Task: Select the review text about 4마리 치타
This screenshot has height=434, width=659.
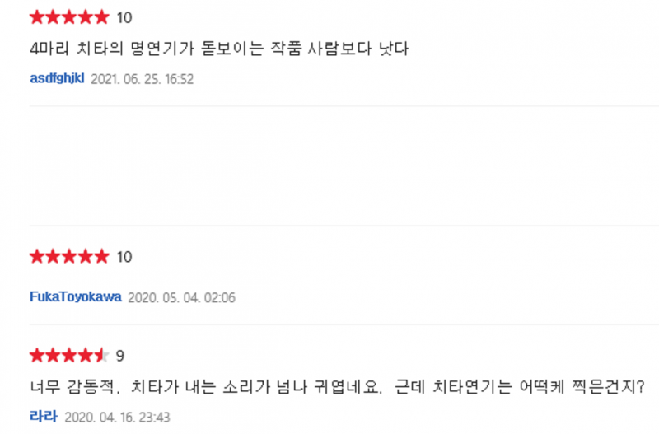Action: coord(219,49)
